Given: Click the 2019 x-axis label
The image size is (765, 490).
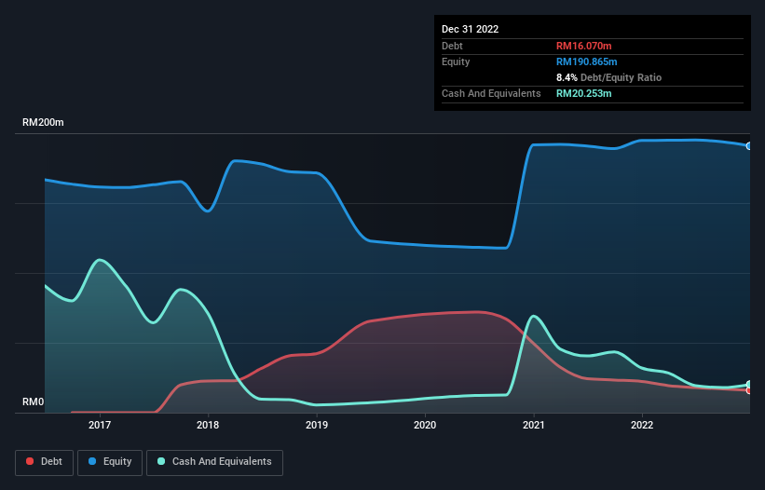Looking at the screenshot, I should [317, 425].
